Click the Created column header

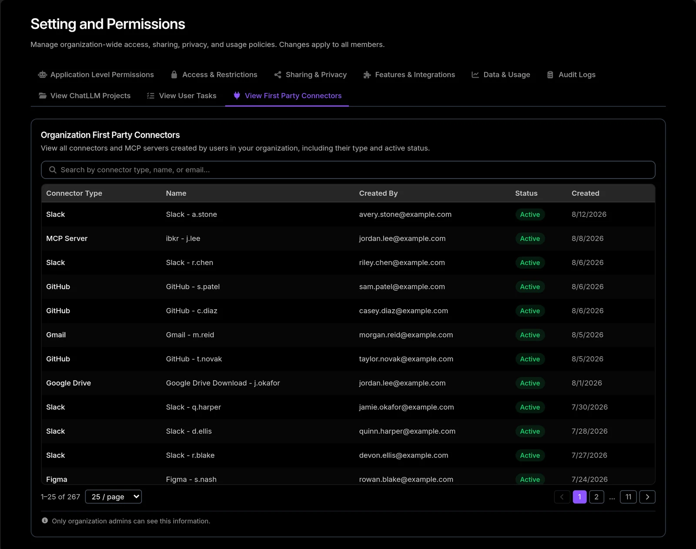(x=586, y=193)
